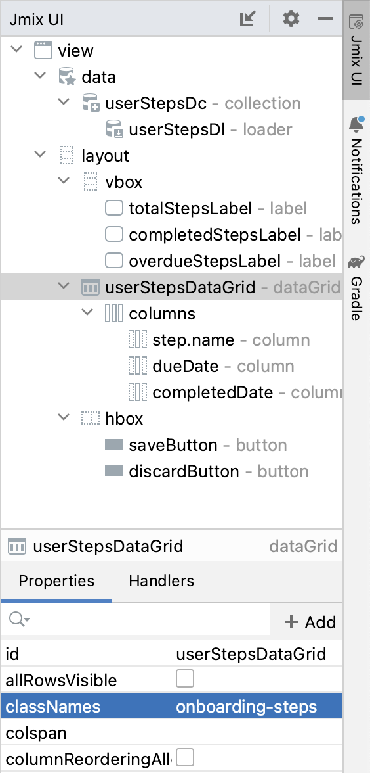This screenshot has width=370, height=773.
Task: Open the Gradle elephant tool window
Action: pyautogui.click(x=356, y=262)
